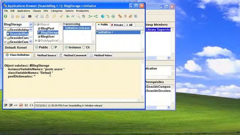Click the clock history toolbar icon

point(136,16)
